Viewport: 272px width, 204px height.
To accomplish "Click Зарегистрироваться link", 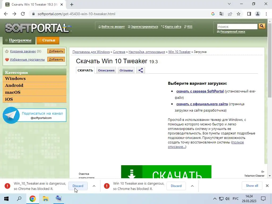I will click(144, 27).
